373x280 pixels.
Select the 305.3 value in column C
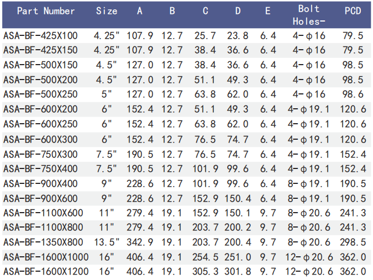[206, 271]
